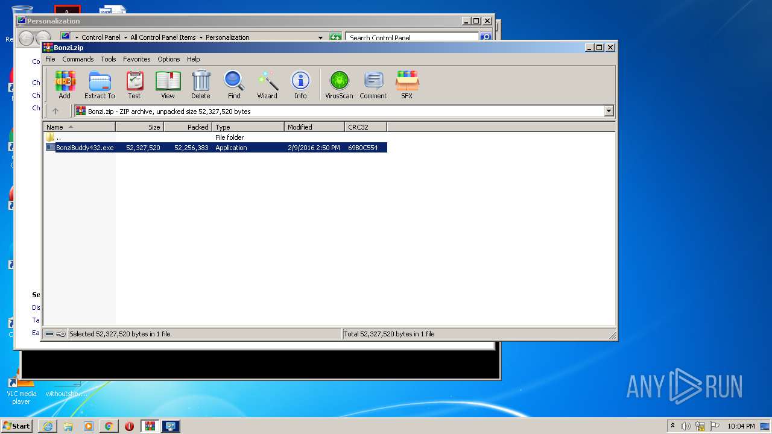Click the volume speaker tray icon
The width and height of the screenshot is (772, 434).
point(686,426)
